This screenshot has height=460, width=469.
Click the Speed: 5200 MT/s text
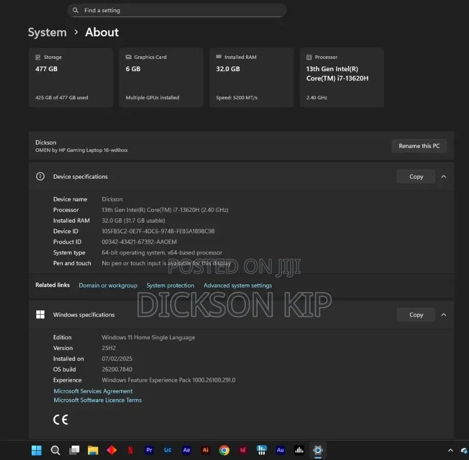(237, 98)
